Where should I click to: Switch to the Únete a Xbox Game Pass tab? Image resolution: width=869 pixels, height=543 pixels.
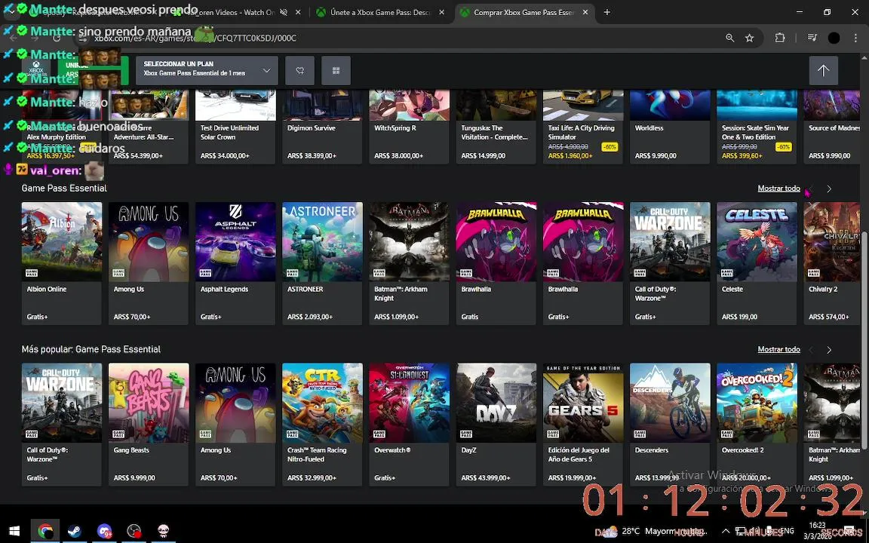[x=380, y=12]
